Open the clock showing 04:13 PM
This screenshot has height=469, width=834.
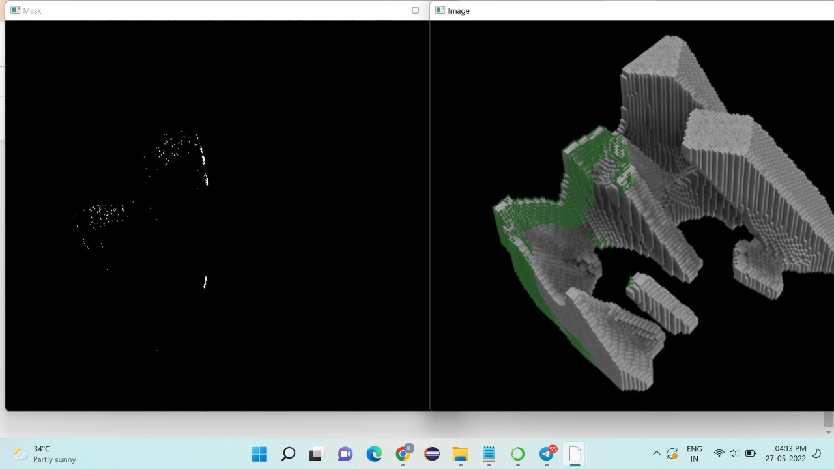point(786,453)
